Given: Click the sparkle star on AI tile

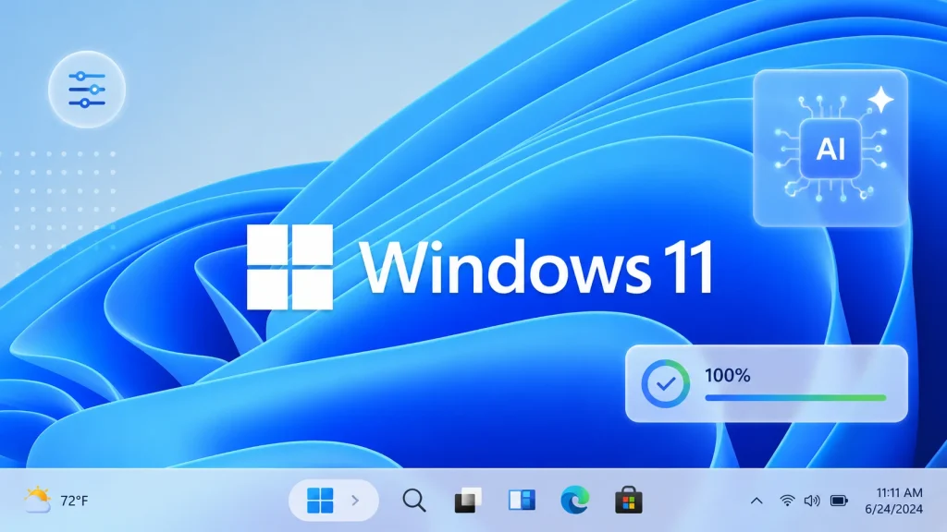Looking at the screenshot, I should point(881,100).
